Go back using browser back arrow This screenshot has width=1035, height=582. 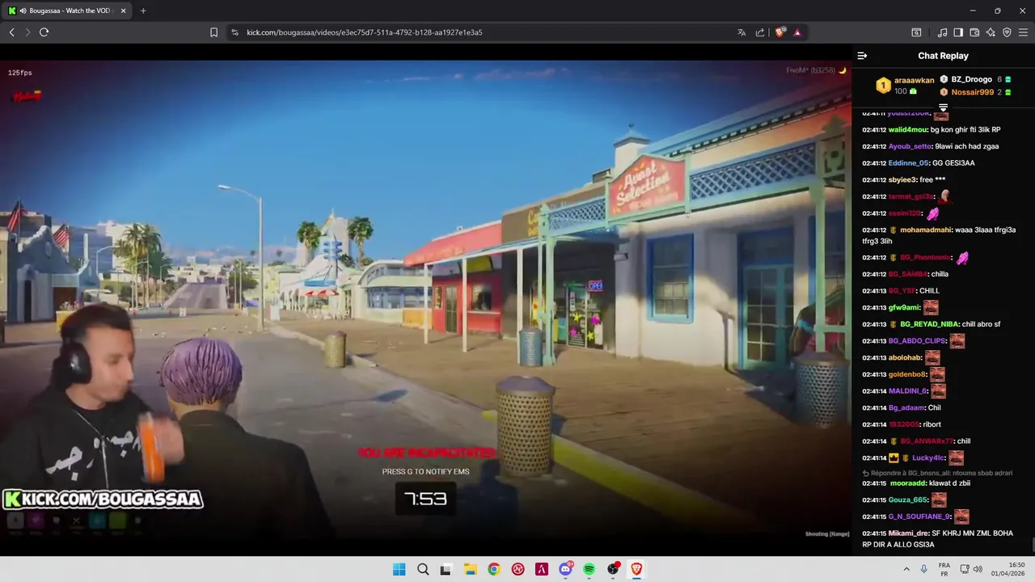tap(11, 32)
